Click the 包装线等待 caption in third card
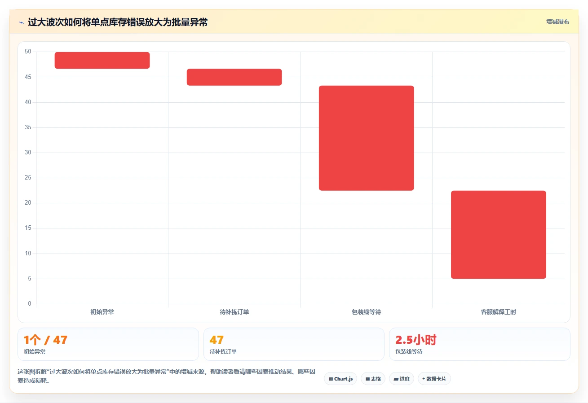The height and width of the screenshot is (403, 588). coord(409,352)
